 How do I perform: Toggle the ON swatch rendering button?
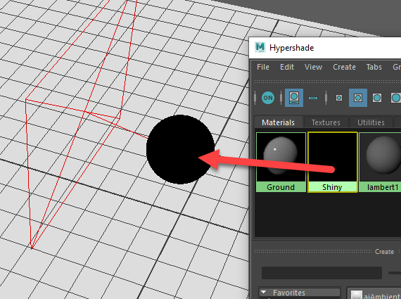pyautogui.click(x=268, y=98)
